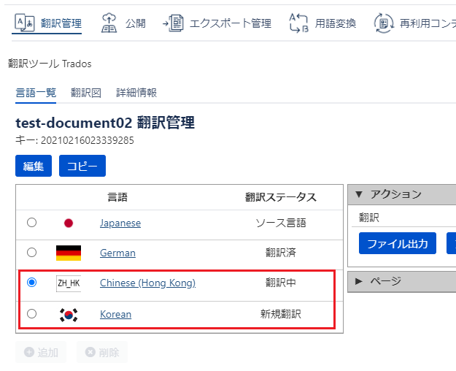Click the ZH_HK language badge
The image size is (456, 371).
pyautogui.click(x=69, y=283)
